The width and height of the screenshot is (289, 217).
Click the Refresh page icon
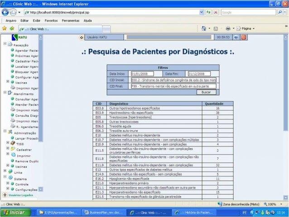(208, 12)
